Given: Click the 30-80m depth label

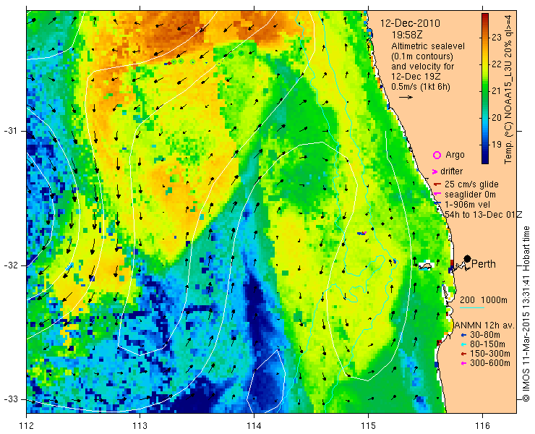Looking at the screenshot, I should tap(485, 335).
